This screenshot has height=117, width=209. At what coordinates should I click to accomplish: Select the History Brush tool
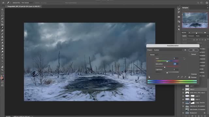click(x=2, y=40)
